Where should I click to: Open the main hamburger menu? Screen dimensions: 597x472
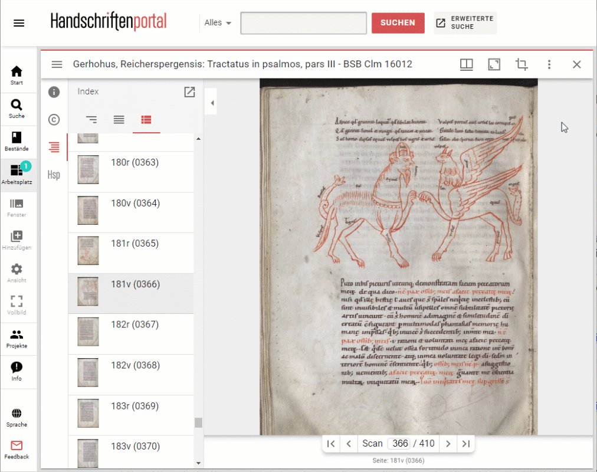(19, 23)
